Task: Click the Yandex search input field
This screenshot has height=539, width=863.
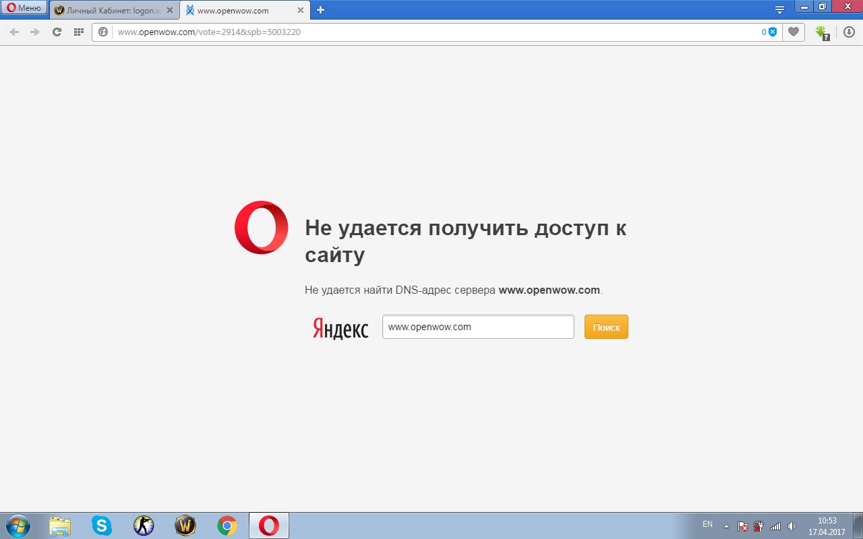Action: (478, 327)
